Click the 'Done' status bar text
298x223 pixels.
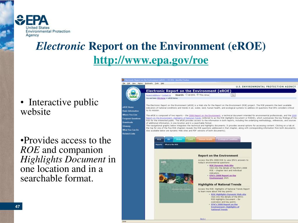point(124,222)
